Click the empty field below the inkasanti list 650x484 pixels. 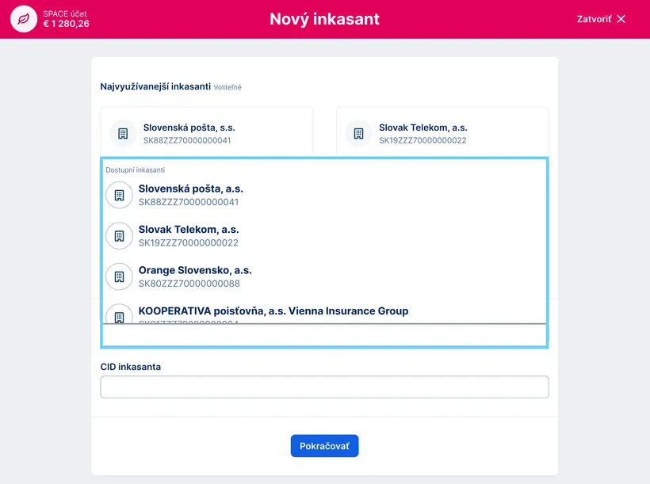[x=324, y=336]
